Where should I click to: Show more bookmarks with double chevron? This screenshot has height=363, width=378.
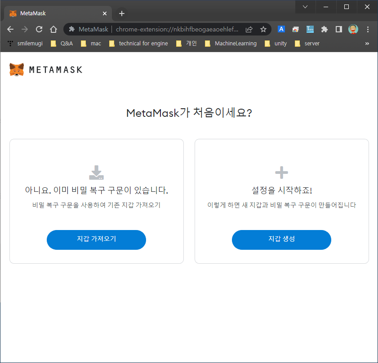pyautogui.click(x=367, y=44)
